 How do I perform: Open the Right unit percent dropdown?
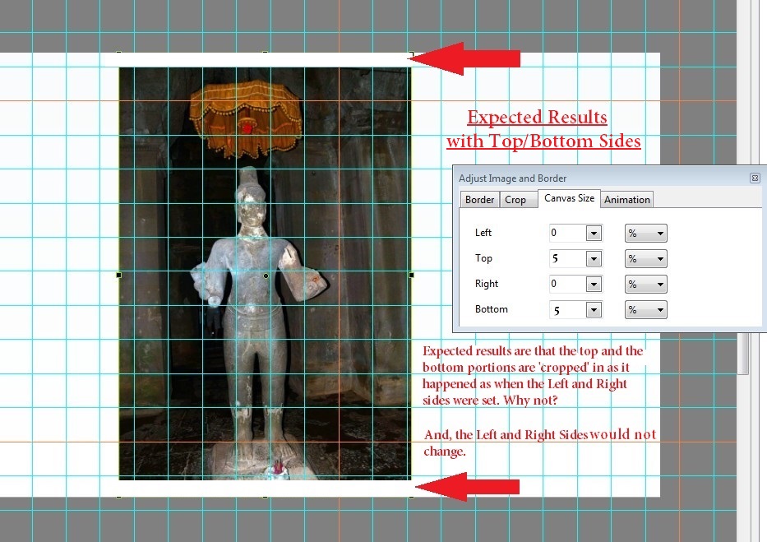pos(645,285)
